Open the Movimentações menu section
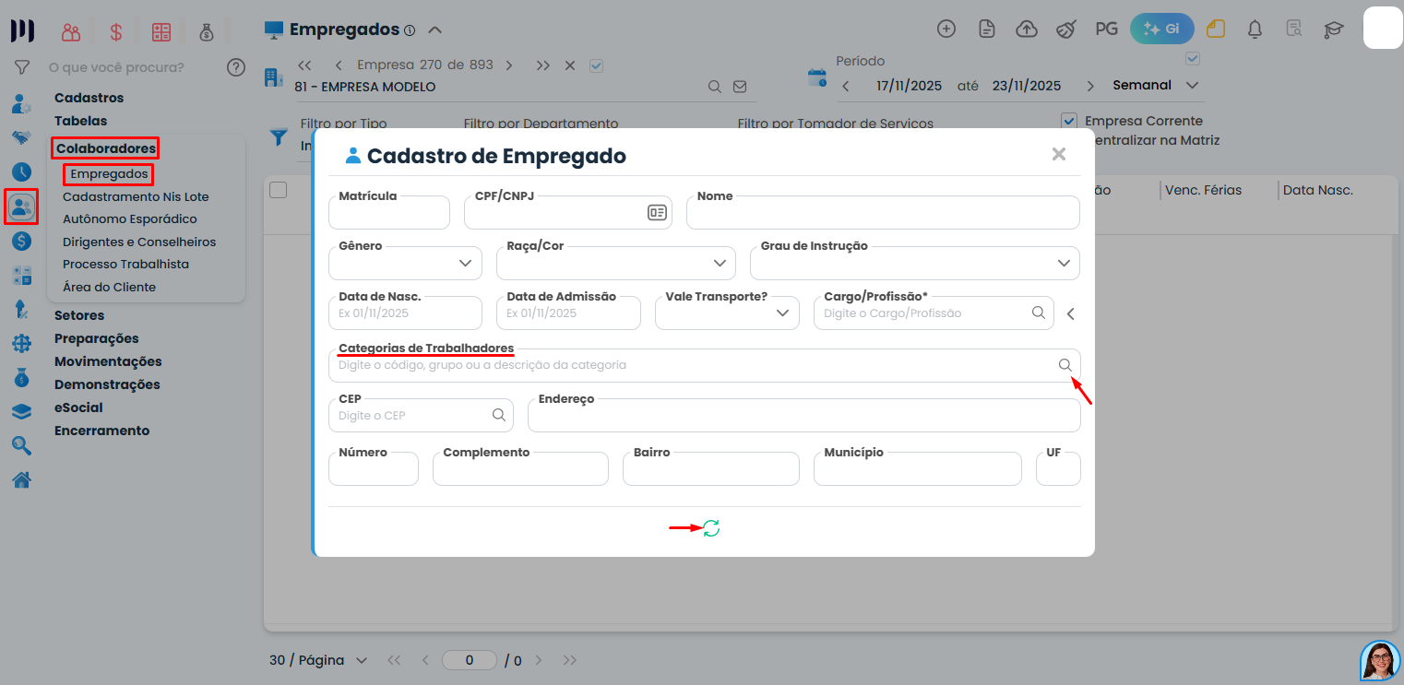Viewport: 1404px width, 685px height. click(x=108, y=361)
